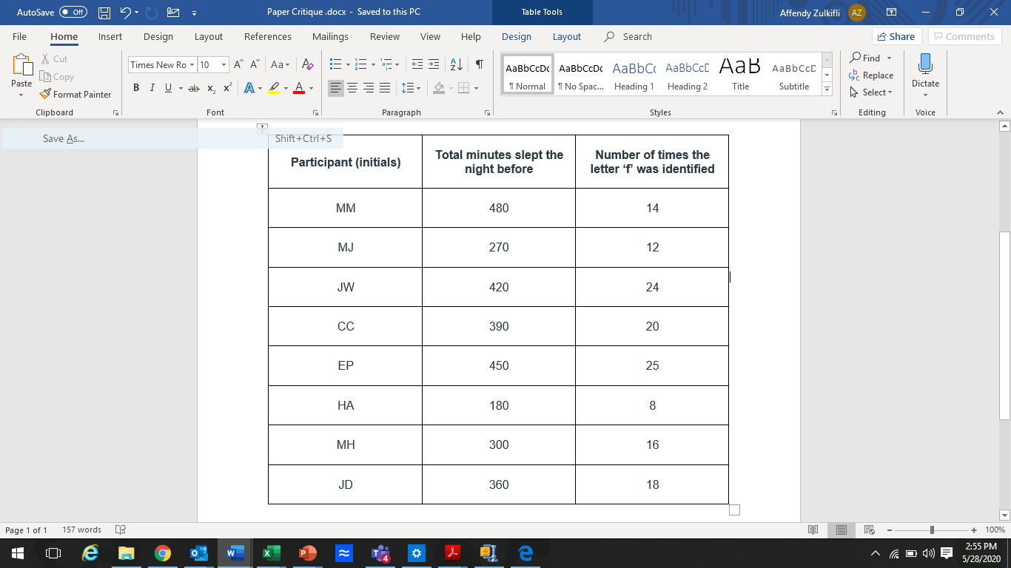This screenshot has width=1011, height=568.
Task: Switch to the Insert tab
Action: coord(110,36)
